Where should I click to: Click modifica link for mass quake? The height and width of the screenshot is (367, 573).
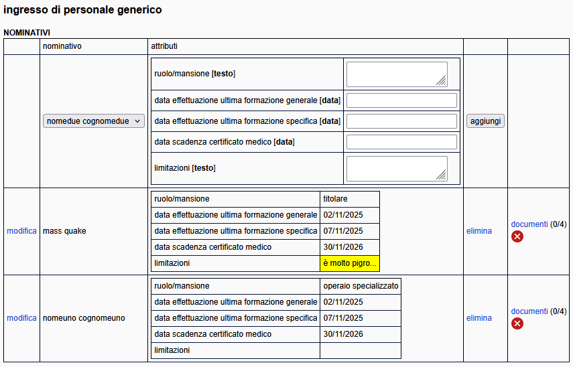coord(21,231)
